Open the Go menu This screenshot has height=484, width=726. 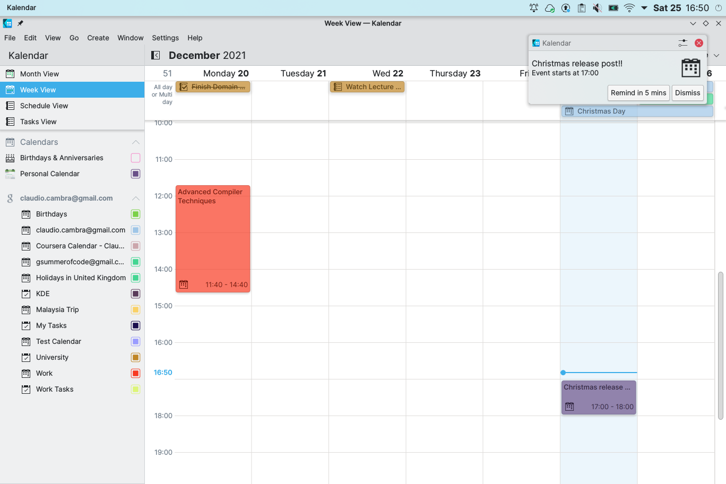[x=74, y=38]
